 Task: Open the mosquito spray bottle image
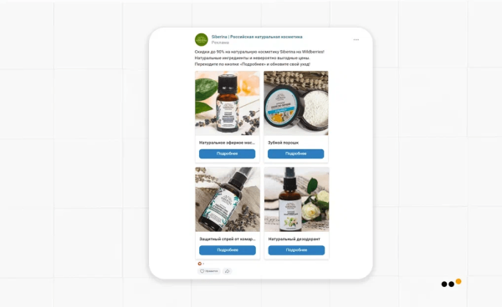click(x=228, y=199)
